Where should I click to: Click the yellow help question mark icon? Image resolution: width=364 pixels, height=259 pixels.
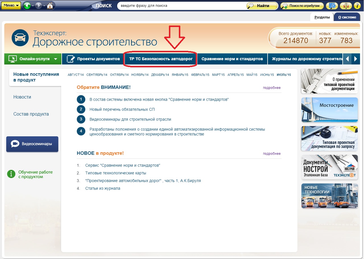click(x=357, y=6)
